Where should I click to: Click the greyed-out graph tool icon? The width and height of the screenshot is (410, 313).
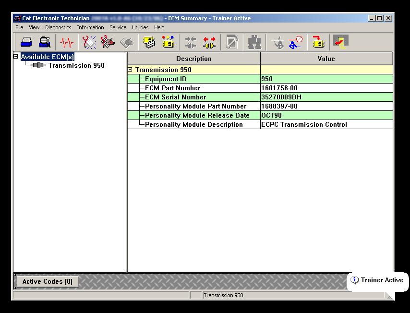pyautogui.click(x=277, y=42)
